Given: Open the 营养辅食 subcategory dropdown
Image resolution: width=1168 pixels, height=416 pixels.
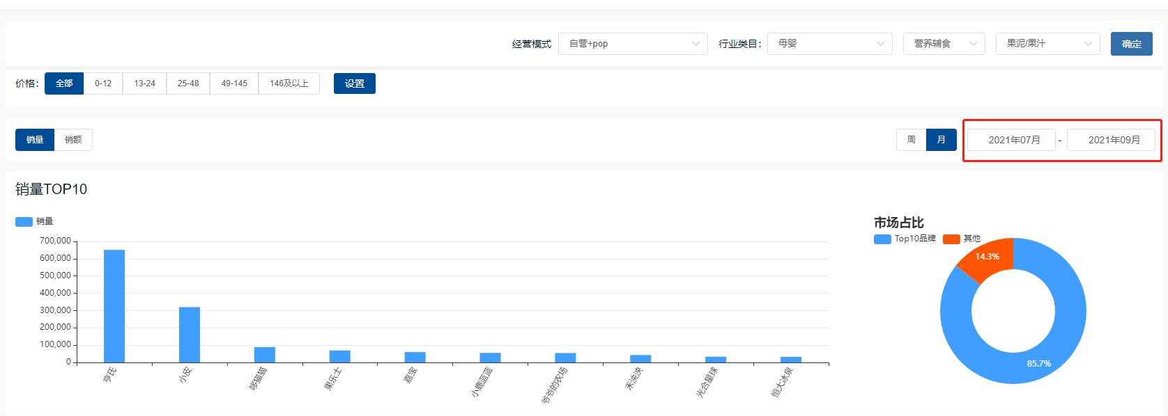Looking at the screenshot, I should tap(944, 44).
